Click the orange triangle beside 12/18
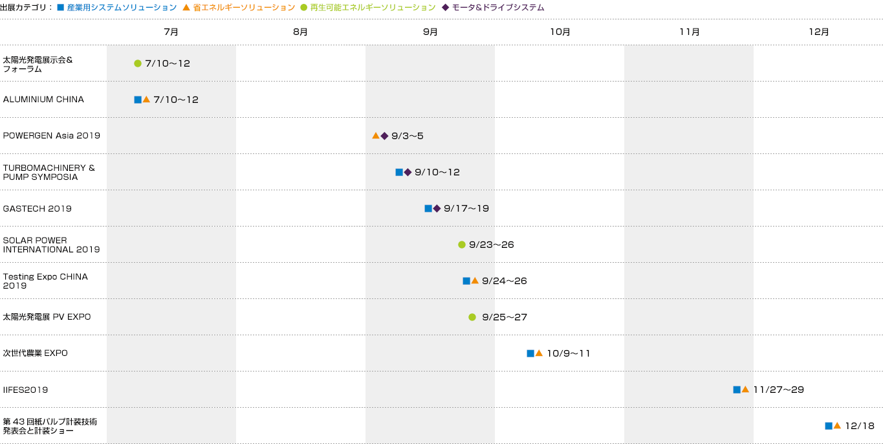This screenshot has height=444, width=883. click(x=837, y=425)
